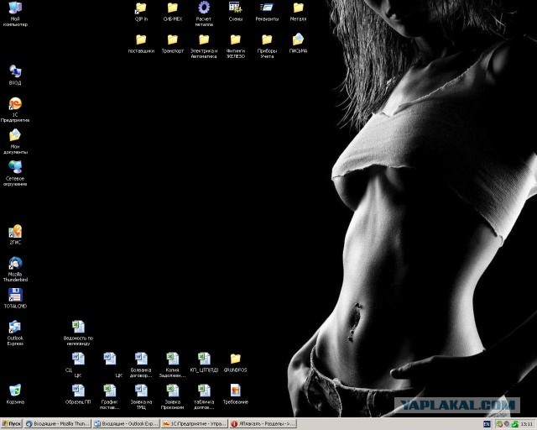Image resolution: width=537 pixels, height=430 pixels.
Task: Click the system tray clock
Action: coord(526,424)
